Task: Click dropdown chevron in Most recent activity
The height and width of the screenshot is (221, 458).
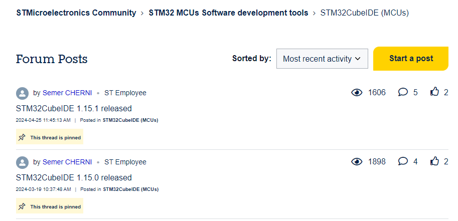Action: [x=358, y=59]
